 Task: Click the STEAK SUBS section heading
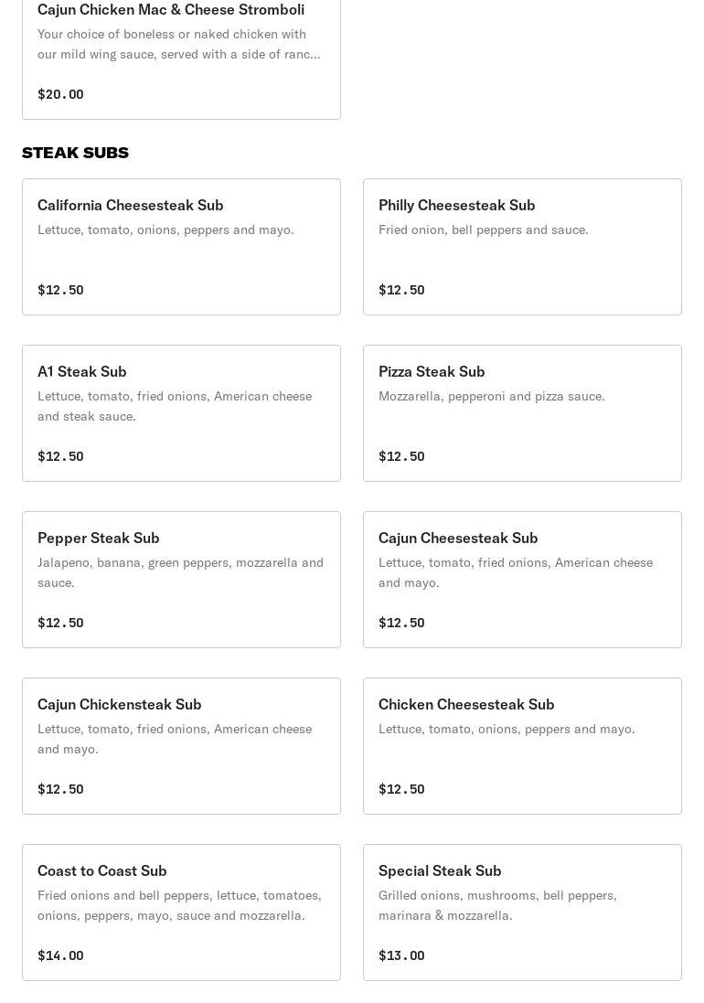pos(75,153)
